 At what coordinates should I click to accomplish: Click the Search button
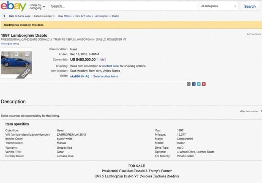[250, 6]
